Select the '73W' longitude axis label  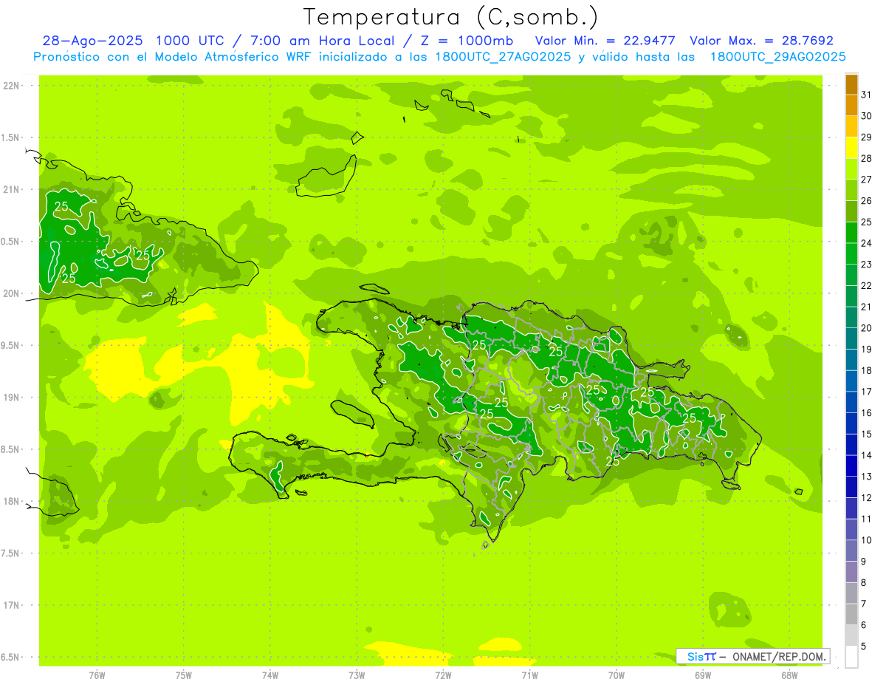(357, 675)
